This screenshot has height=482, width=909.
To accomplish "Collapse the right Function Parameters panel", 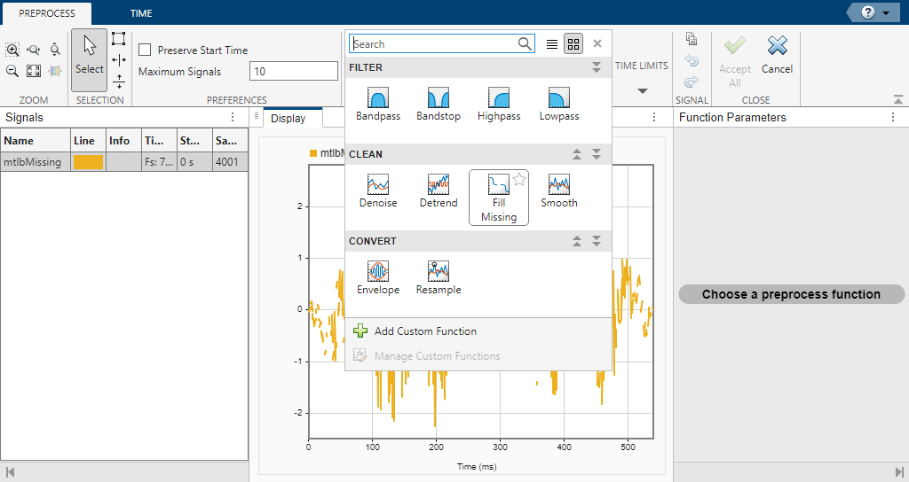I will [899, 472].
